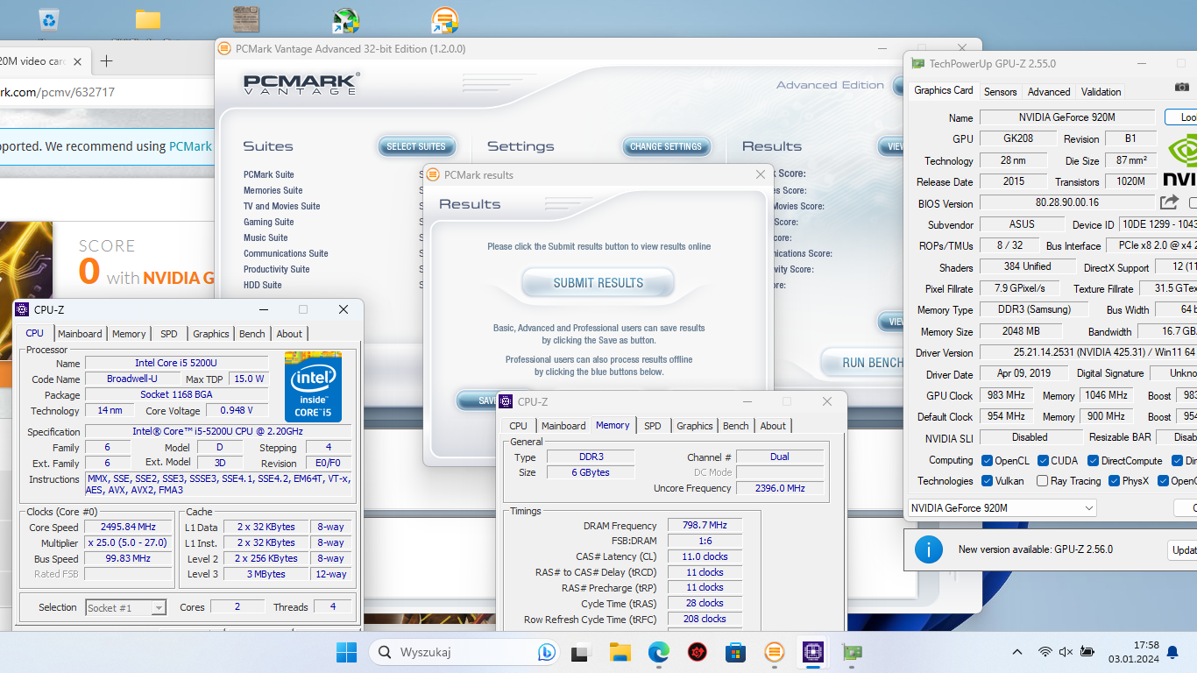The image size is (1197, 673).
Task: Open File Explorer from taskbar
Action: 620,652
